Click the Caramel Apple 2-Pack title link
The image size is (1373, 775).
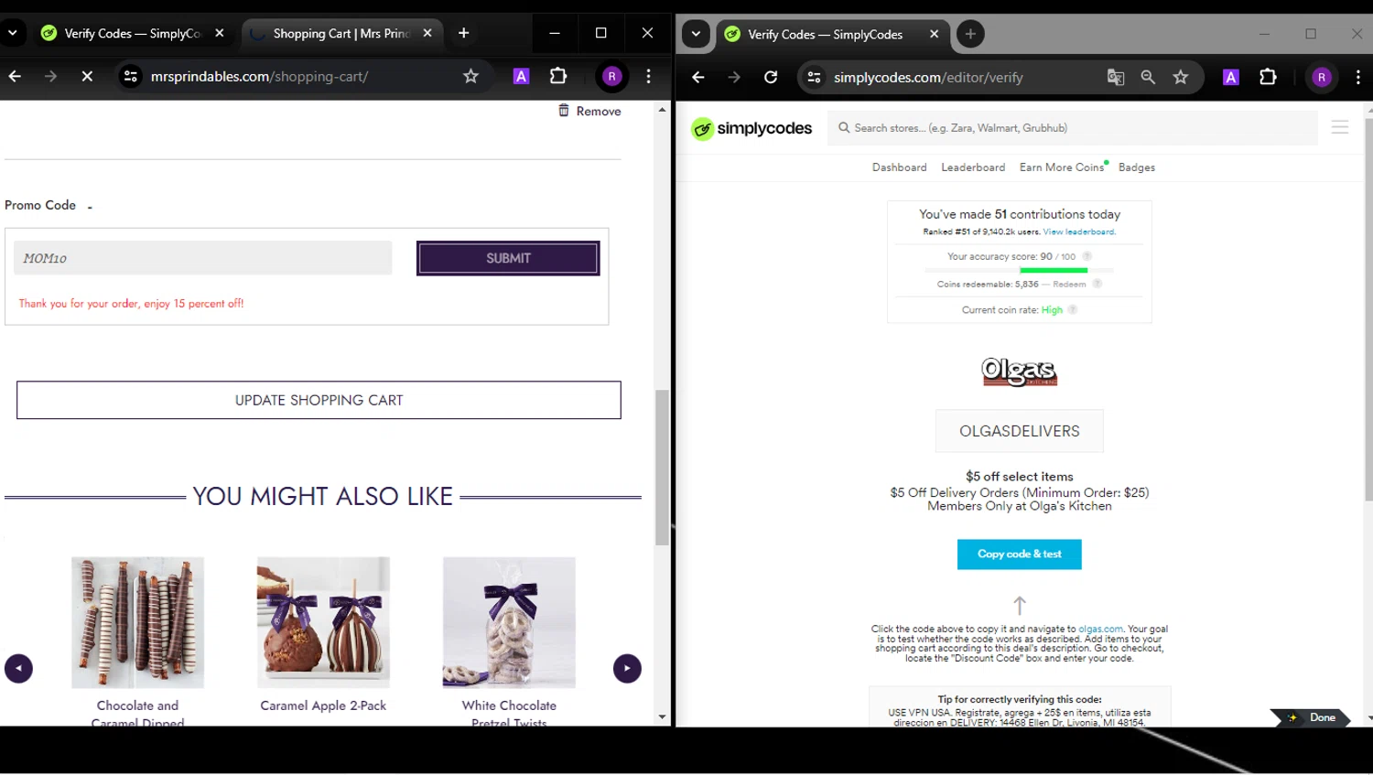click(323, 705)
